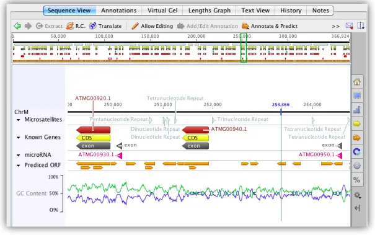
Task: Select the gray exon block under ATMG00920.1
Action: [93, 146]
